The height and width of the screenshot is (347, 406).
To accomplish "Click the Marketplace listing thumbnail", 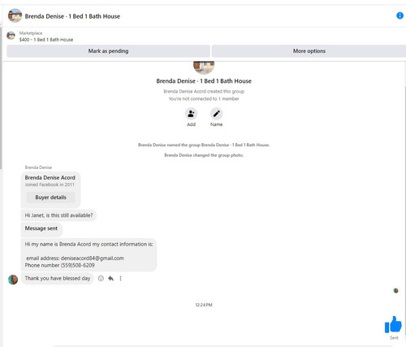I will coord(11,36).
